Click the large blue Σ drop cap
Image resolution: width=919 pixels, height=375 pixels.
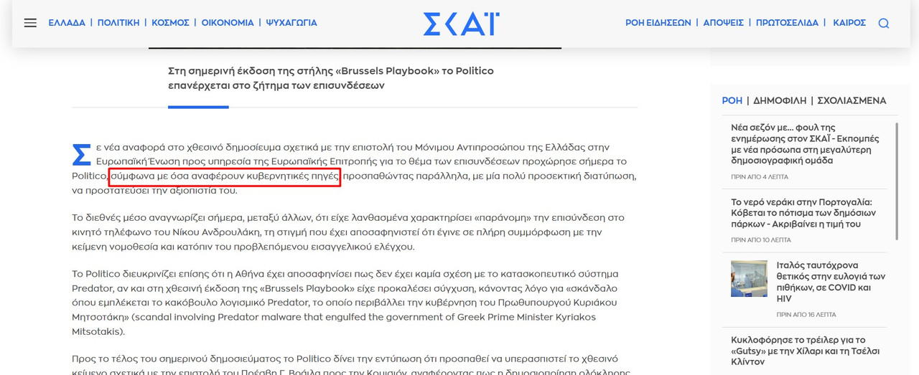pos(82,154)
